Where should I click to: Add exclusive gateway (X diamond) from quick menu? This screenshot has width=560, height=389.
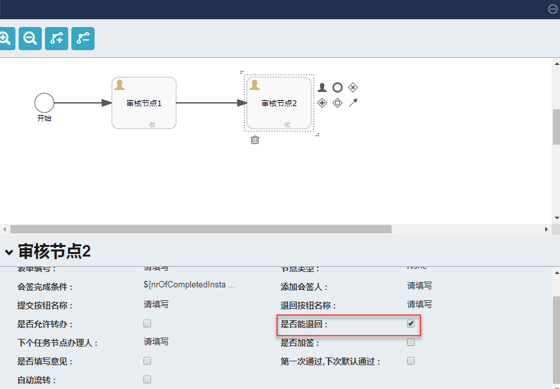353,87
